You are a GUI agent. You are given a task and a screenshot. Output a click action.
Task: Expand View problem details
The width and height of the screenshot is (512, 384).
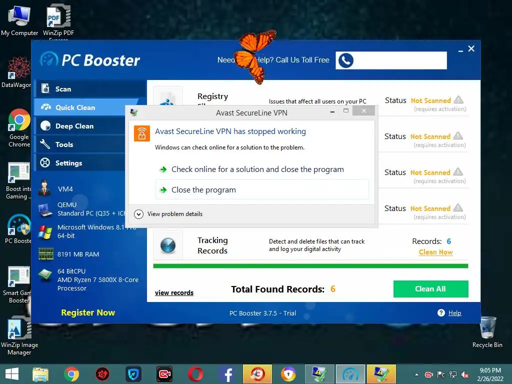[x=168, y=214]
